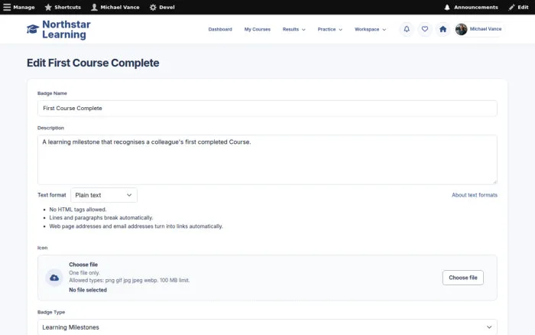The width and height of the screenshot is (535, 335).
Task: Expand the Results dropdown menu
Action: [293, 29]
